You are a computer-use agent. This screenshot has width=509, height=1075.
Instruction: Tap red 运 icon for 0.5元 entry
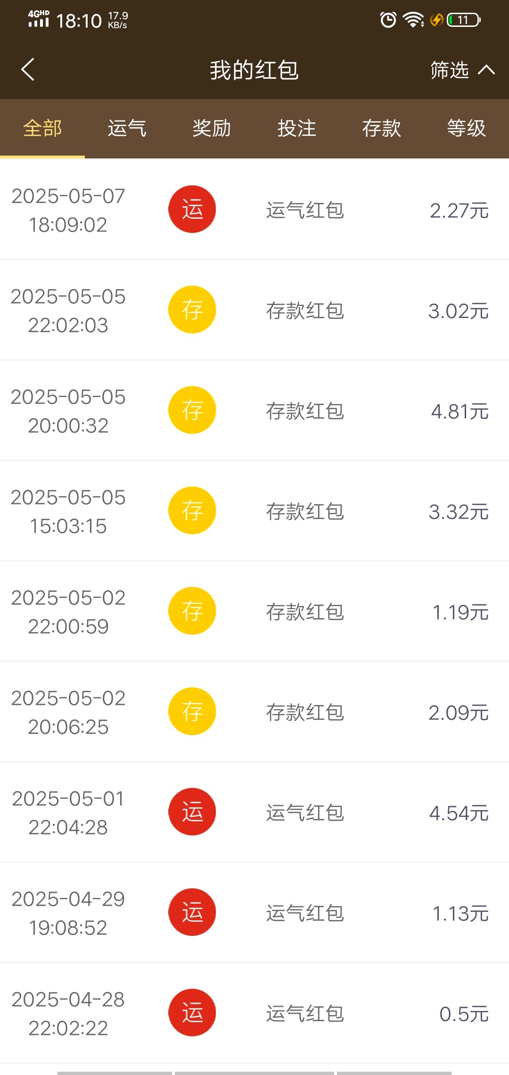192,1013
